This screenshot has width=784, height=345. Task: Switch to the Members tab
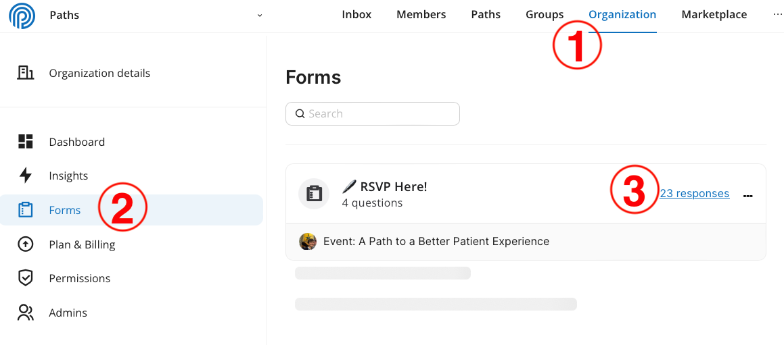tap(421, 14)
